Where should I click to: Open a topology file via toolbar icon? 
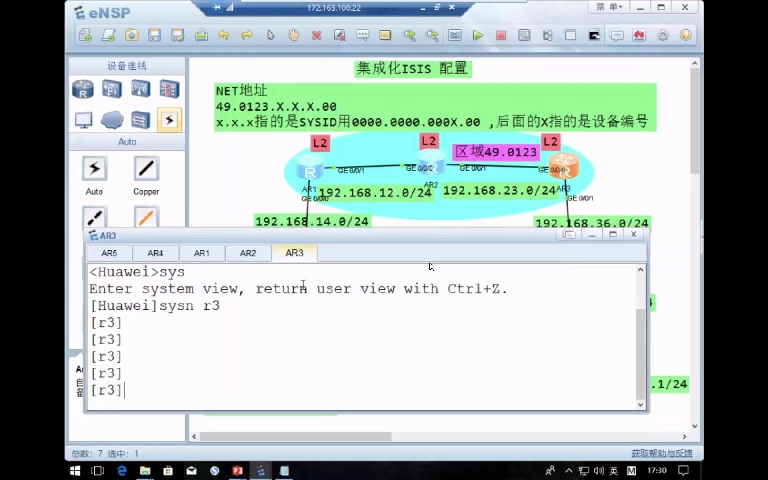coord(132,35)
